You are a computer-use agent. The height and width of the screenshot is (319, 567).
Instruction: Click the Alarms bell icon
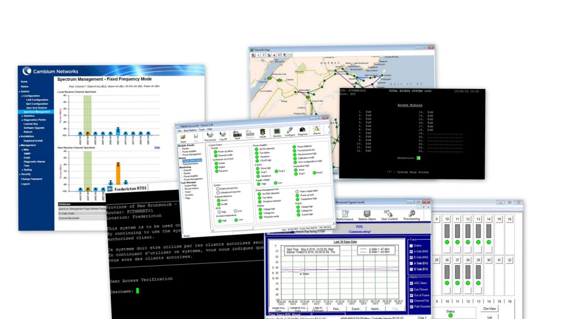(x=317, y=129)
